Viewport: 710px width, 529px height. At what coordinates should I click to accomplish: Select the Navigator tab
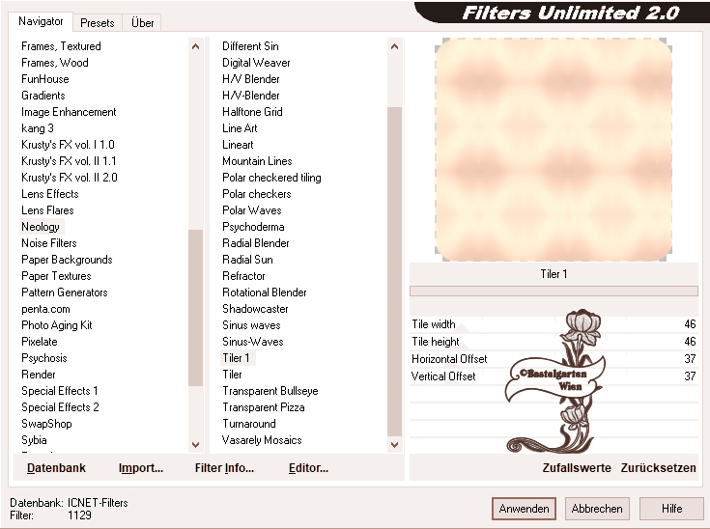click(x=41, y=21)
